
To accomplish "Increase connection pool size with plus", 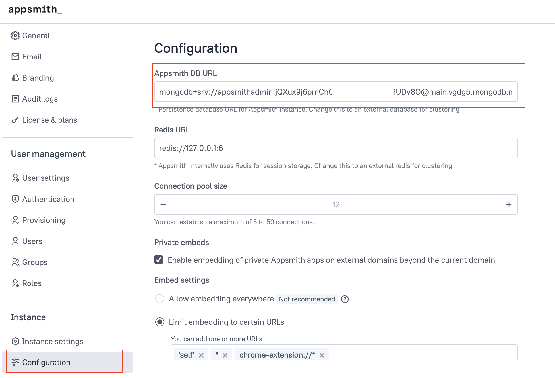I will [509, 204].
